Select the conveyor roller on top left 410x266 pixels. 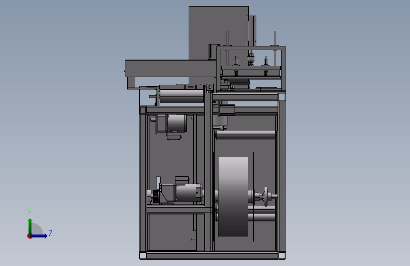182,96
